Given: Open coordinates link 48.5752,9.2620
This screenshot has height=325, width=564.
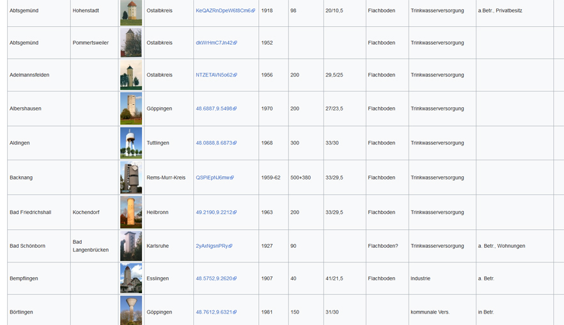Looking at the screenshot, I should click(216, 278).
